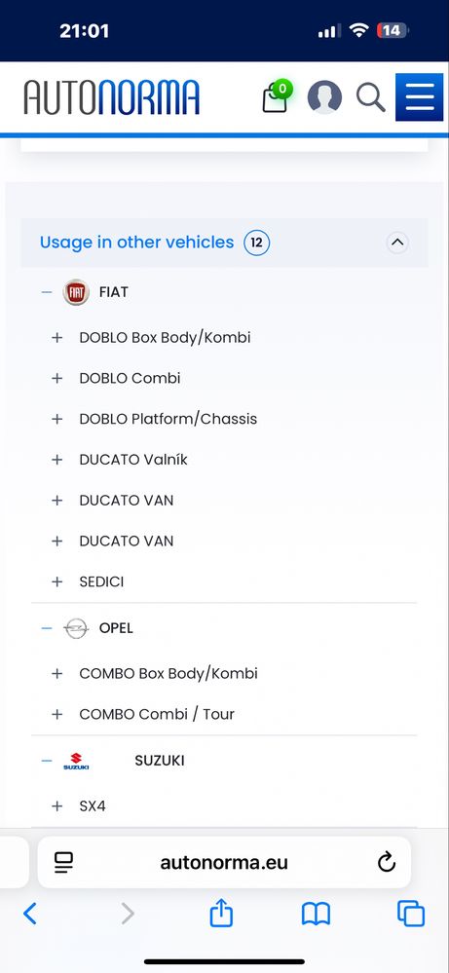
Task: Reload page with refresh icon
Action: pyautogui.click(x=387, y=863)
